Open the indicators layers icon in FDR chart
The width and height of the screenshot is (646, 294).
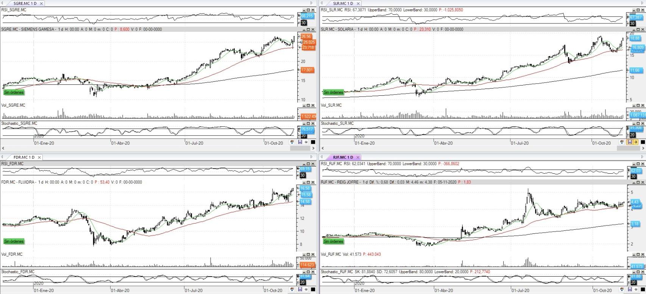point(292,290)
